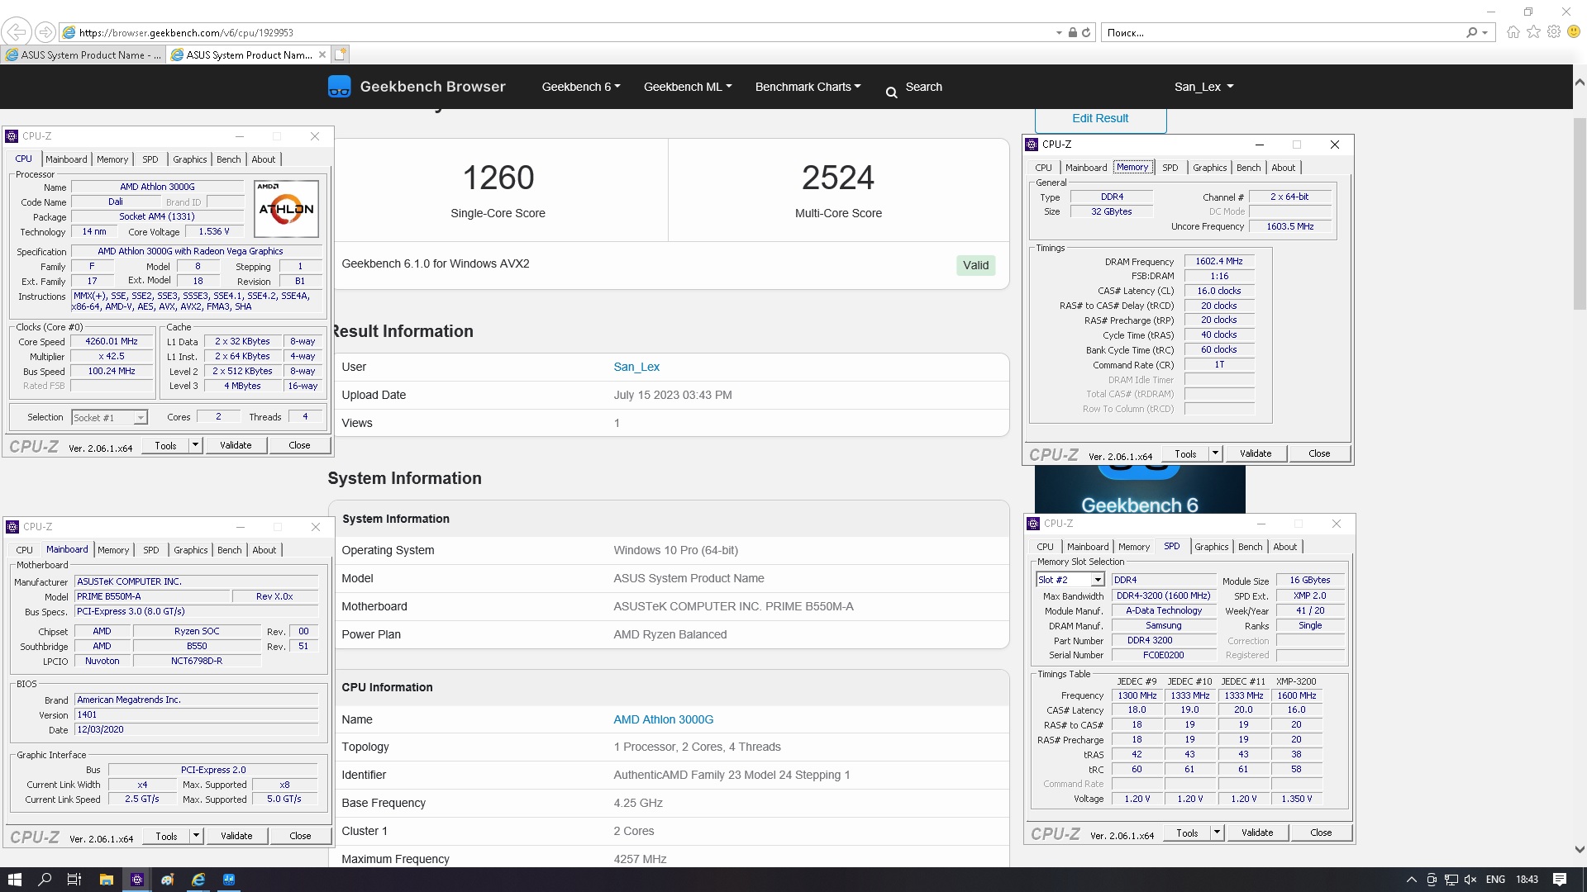Select Graphics tab in Memory CPU-Z window

[1209, 168]
